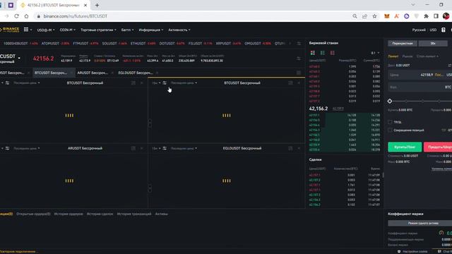452x254 pixels.
Task: Open order book 0.1 precision dropdown
Action: tap(375, 53)
